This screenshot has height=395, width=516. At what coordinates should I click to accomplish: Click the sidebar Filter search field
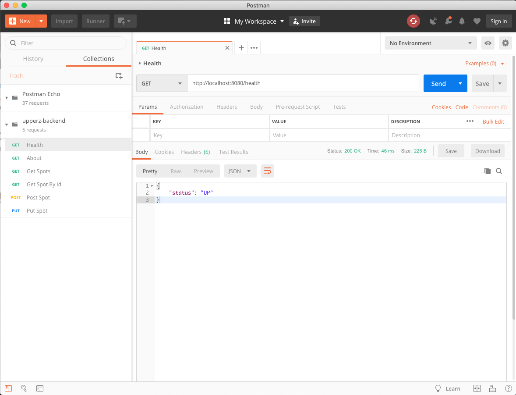pos(66,43)
